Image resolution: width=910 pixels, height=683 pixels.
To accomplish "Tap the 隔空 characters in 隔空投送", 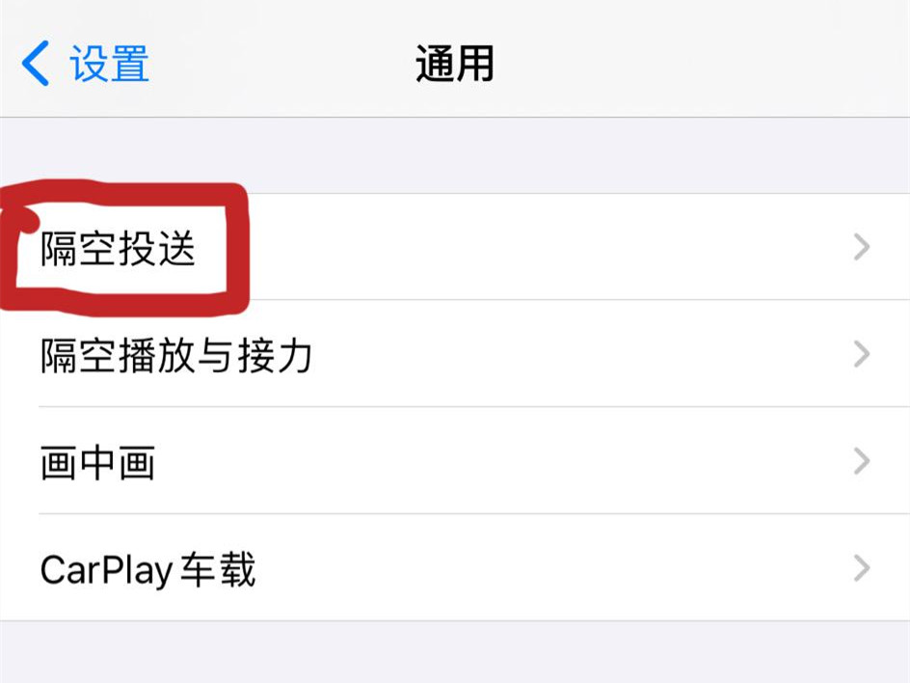I will click(78, 248).
